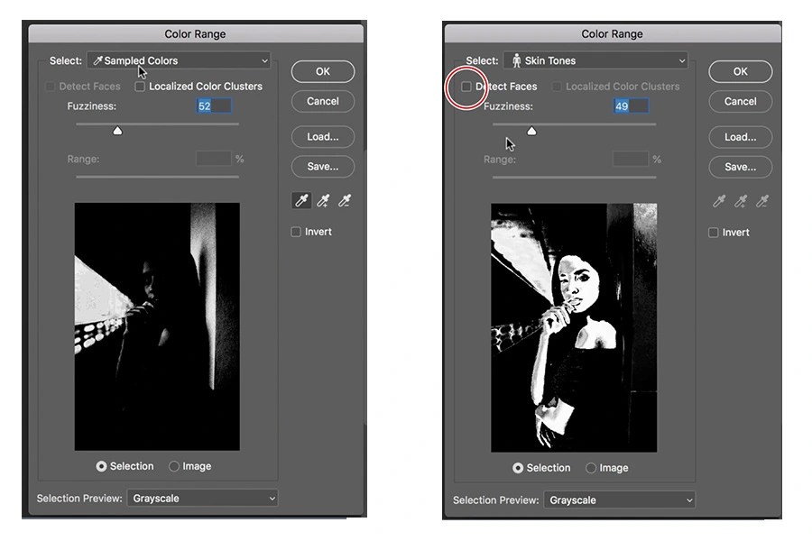This screenshot has height=541, width=812.
Task: Click Fuzziness slider handle in Skin Tones dialog
Action: [531, 131]
